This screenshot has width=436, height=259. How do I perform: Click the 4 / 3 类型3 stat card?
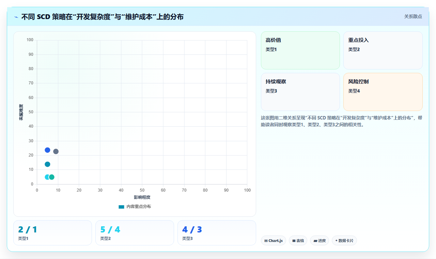point(217,233)
